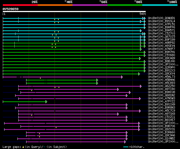Viewport: 180px width, 149px height.
Task: Click the UniRef100_Q2R9P0 label
Action: [x=161, y=68]
